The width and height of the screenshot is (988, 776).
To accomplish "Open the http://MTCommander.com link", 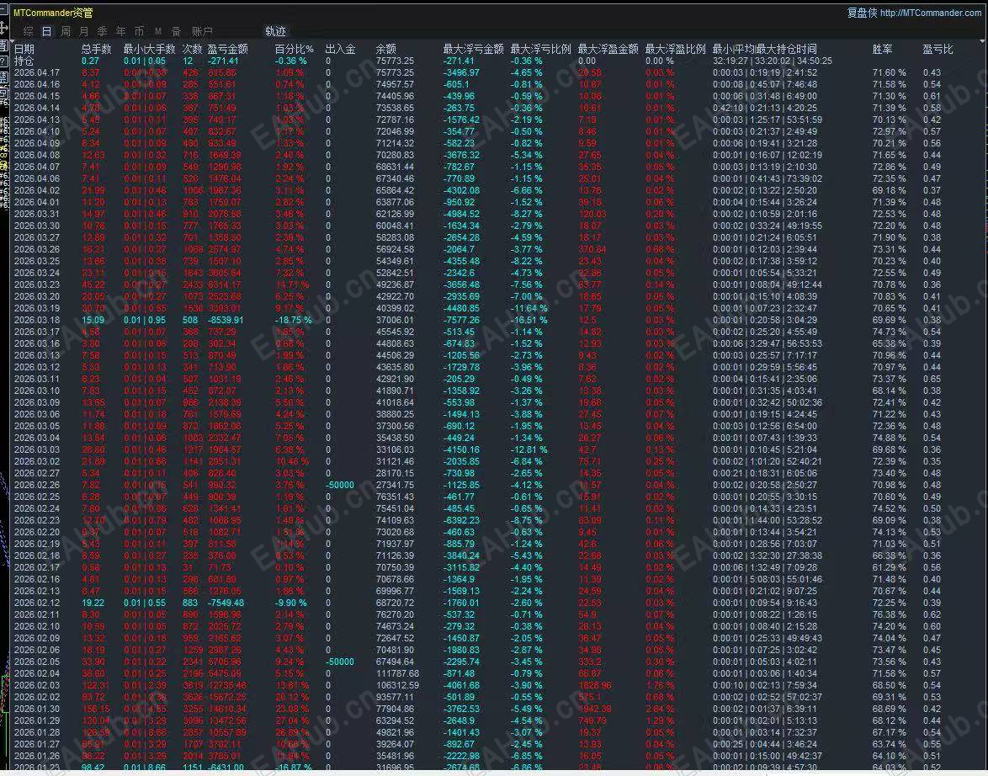I will (x=931, y=13).
